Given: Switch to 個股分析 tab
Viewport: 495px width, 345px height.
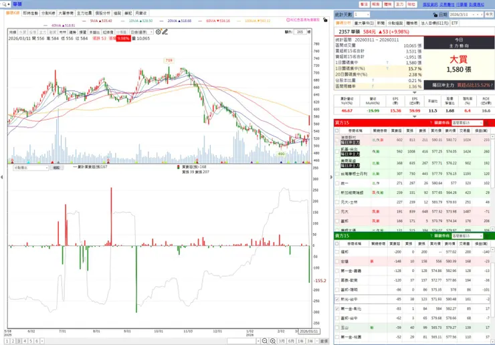Looking at the screenshot, I should pos(102,13).
